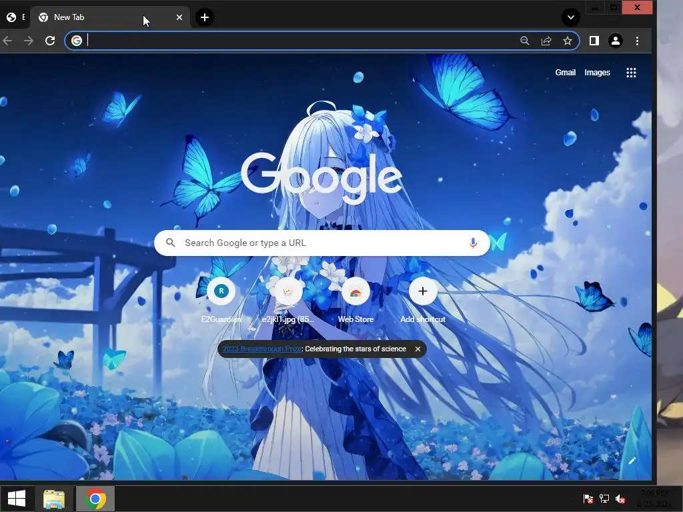Open a new tab with plus button
Screen dimensions: 683x512
204,17
